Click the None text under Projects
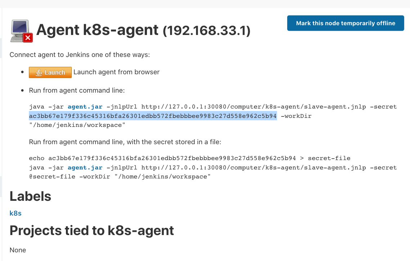The image size is (410, 261). pyautogui.click(x=18, y=250)
